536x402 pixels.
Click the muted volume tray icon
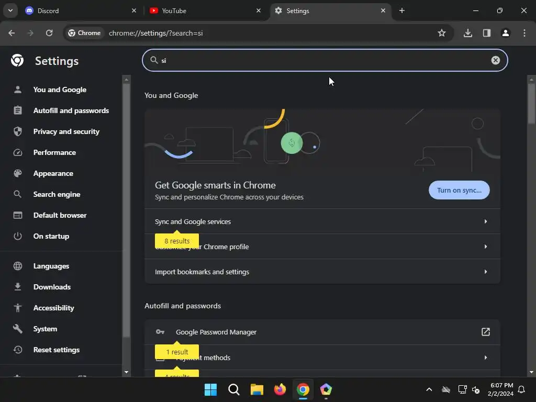coord(476,389)
